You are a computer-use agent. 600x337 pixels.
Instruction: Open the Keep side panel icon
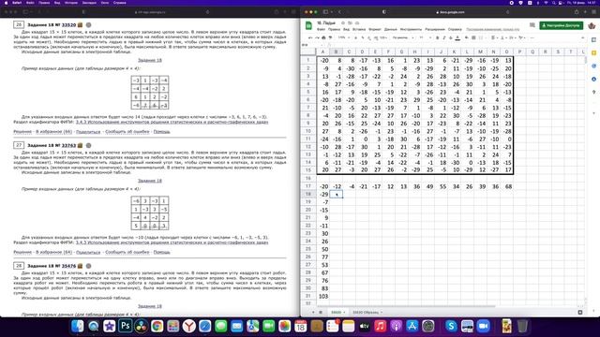pyautogui.click(x=593, y=52)
